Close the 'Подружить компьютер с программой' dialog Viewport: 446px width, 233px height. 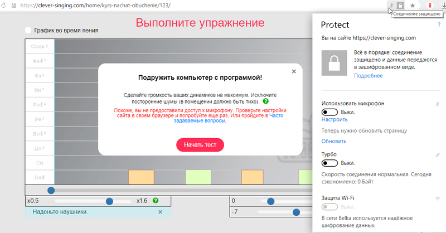click(294, 71)
